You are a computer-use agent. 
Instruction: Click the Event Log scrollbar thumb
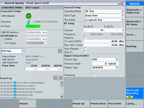click(62, 85)
